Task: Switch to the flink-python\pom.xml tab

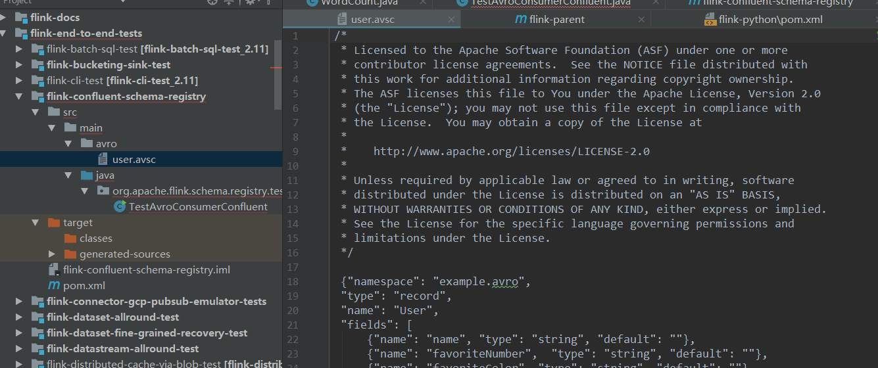Action: tap(763, 20)
